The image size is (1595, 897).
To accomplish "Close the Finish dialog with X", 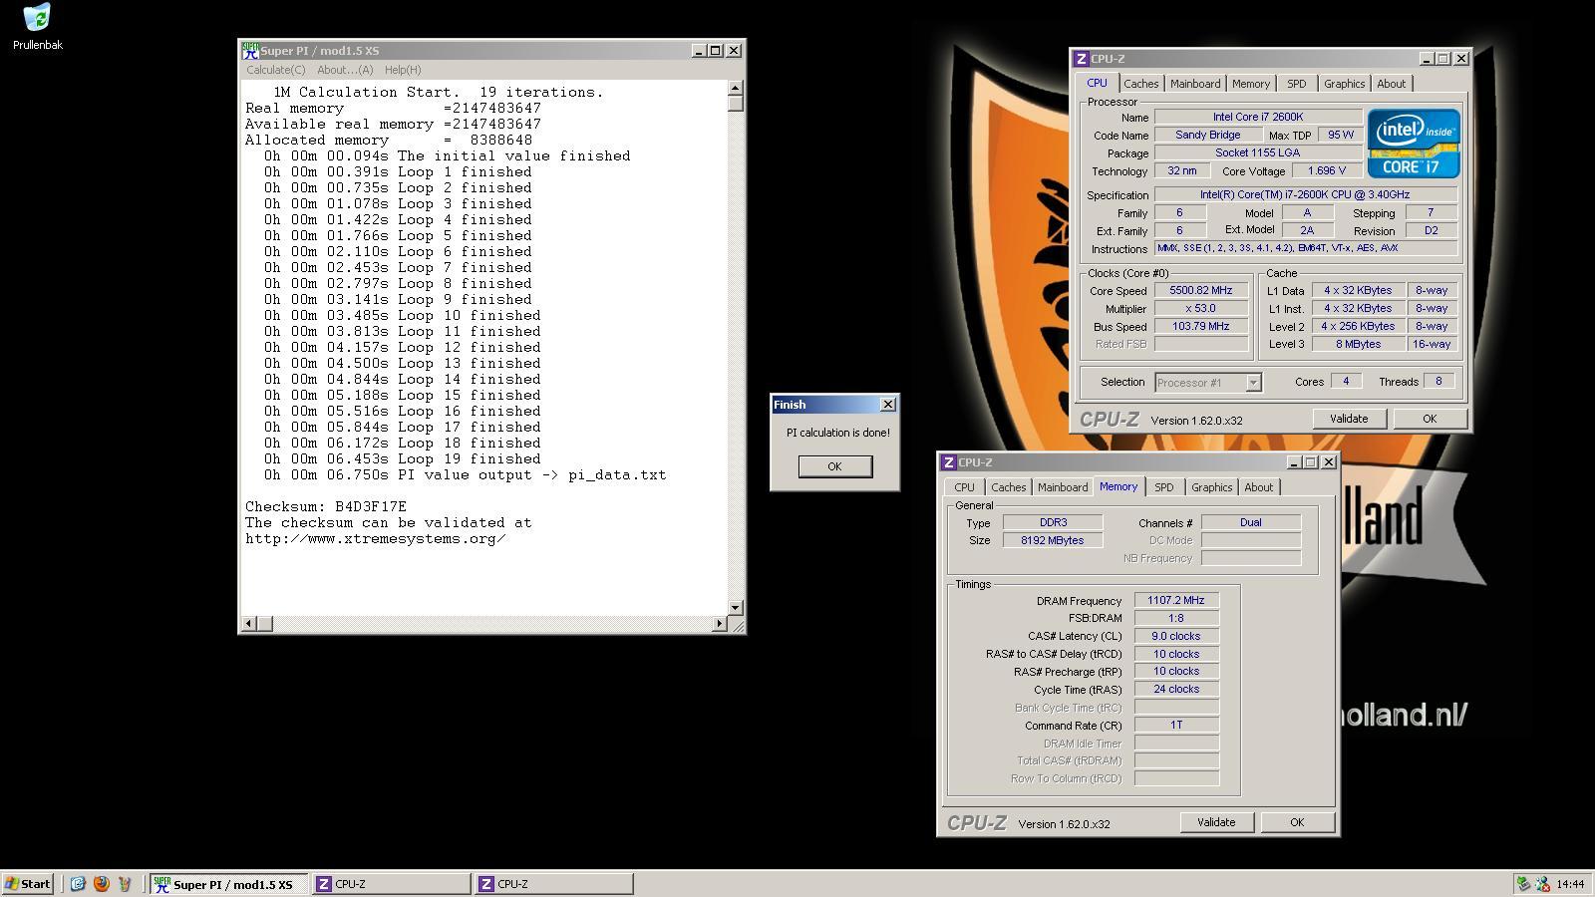I will 888,405.
